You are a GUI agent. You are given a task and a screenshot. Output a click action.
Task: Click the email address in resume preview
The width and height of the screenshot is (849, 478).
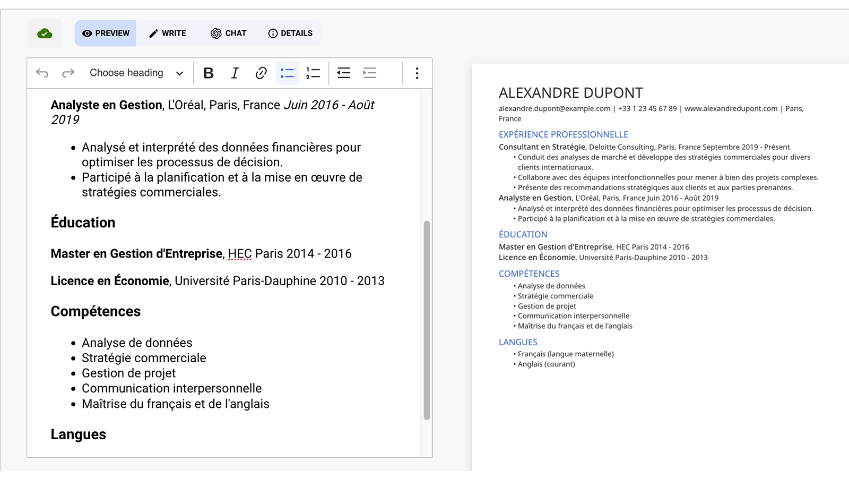(x=555, y=108)
